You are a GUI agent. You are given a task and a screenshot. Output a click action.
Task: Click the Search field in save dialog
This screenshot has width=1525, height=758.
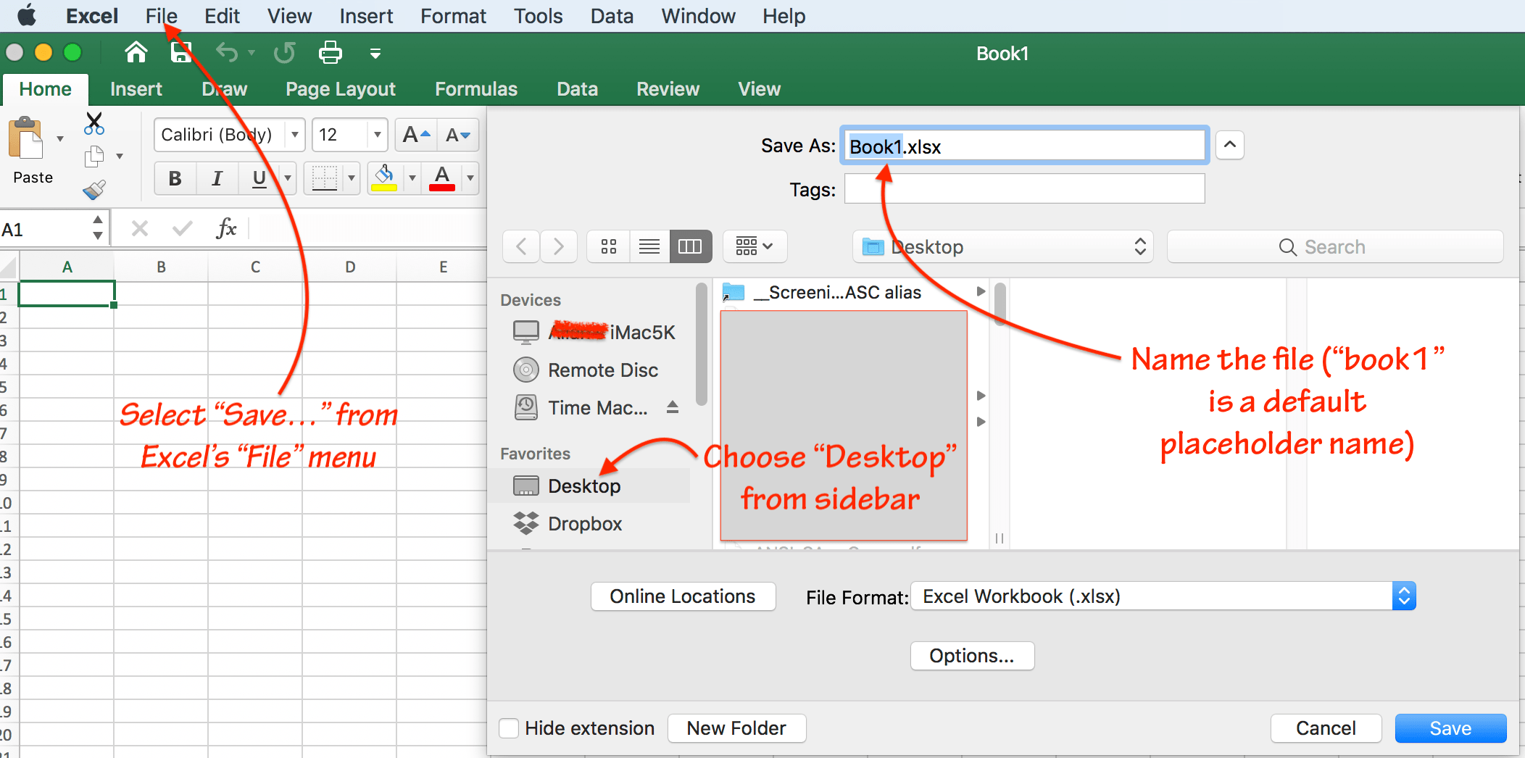[x=1335, y=247]
